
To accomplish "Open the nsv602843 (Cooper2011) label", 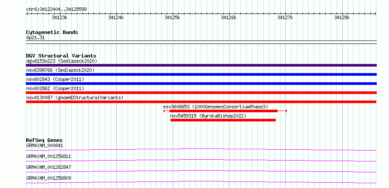I will 55,79.
